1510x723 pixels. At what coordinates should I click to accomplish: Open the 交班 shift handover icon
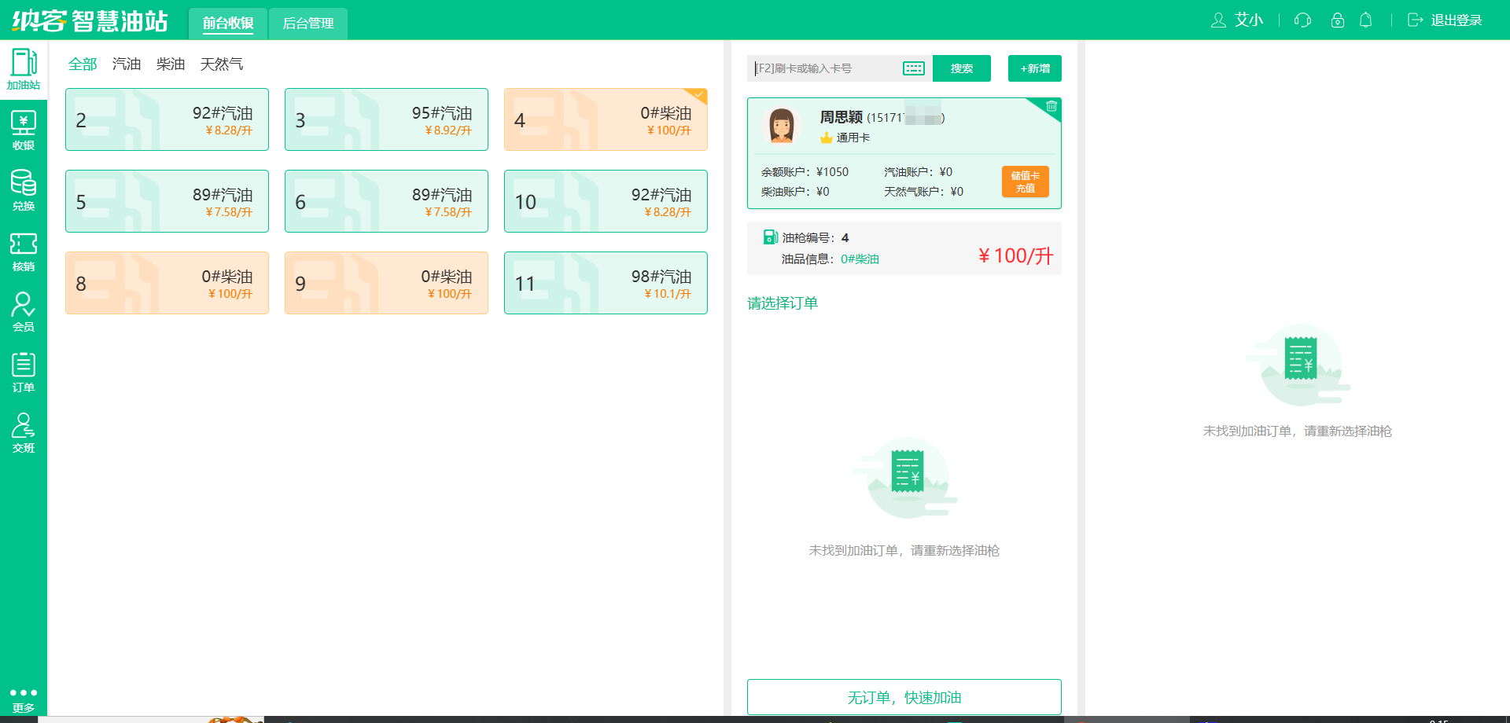coord(24,433)
